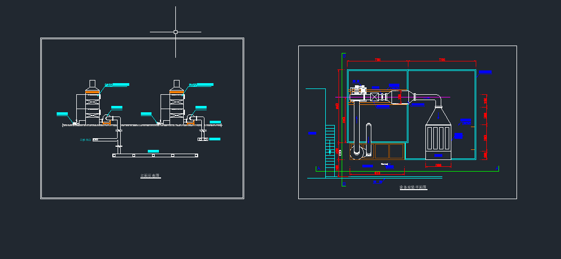Select the fan beside the left tower
This screenshot has width=561, height=259.
click(106, 120)
